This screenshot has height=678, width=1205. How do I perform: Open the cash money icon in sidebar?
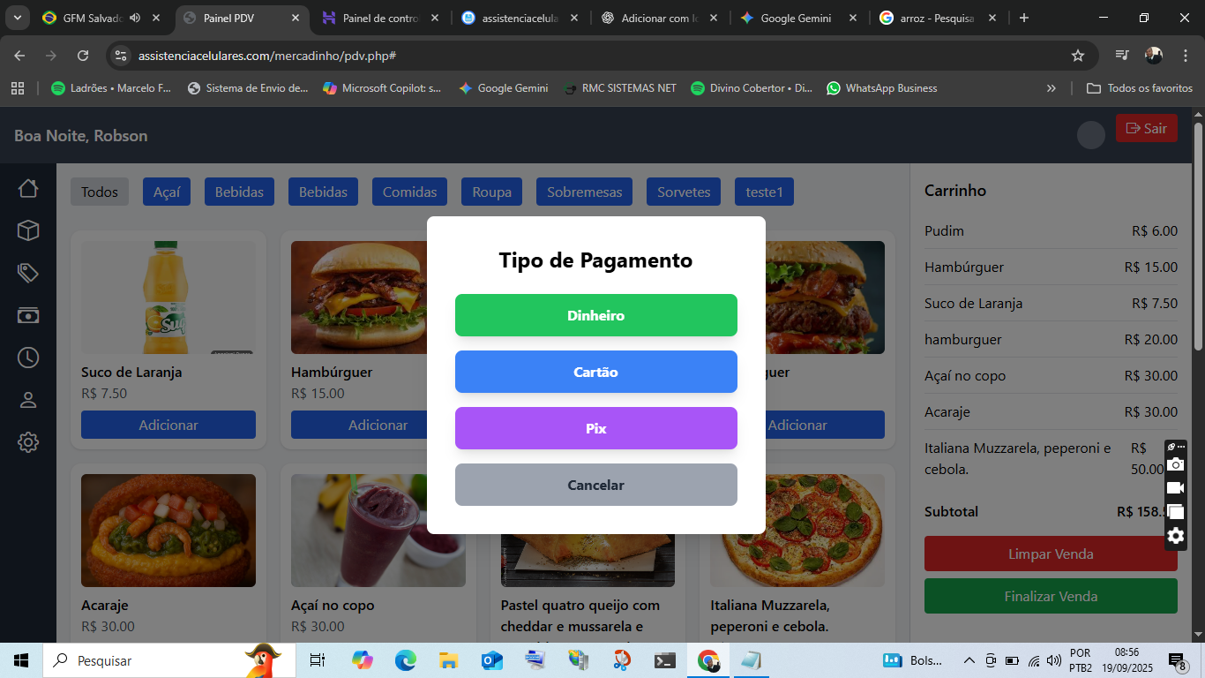28,315
